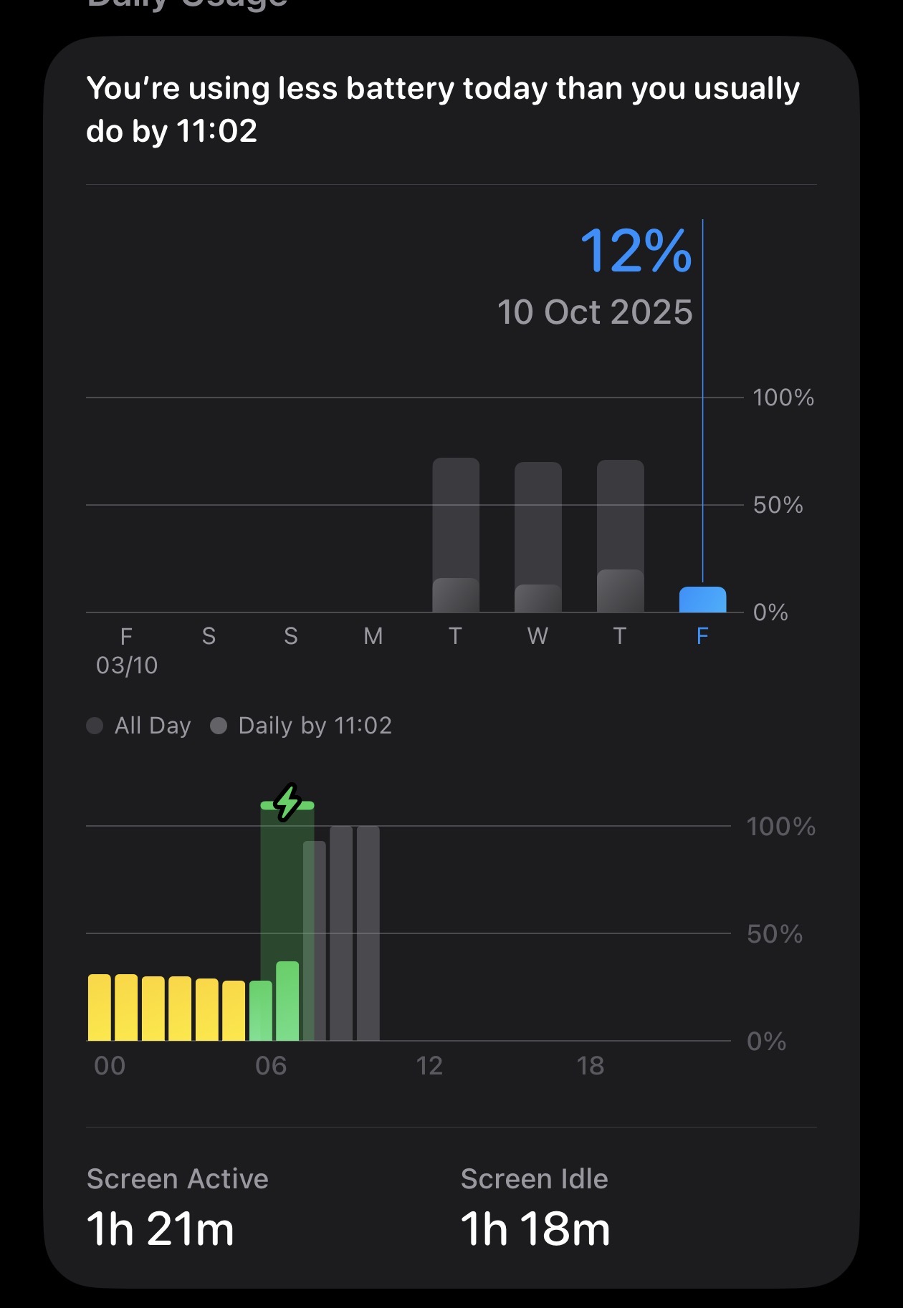Tap the taller green bar after 06

287,1001
